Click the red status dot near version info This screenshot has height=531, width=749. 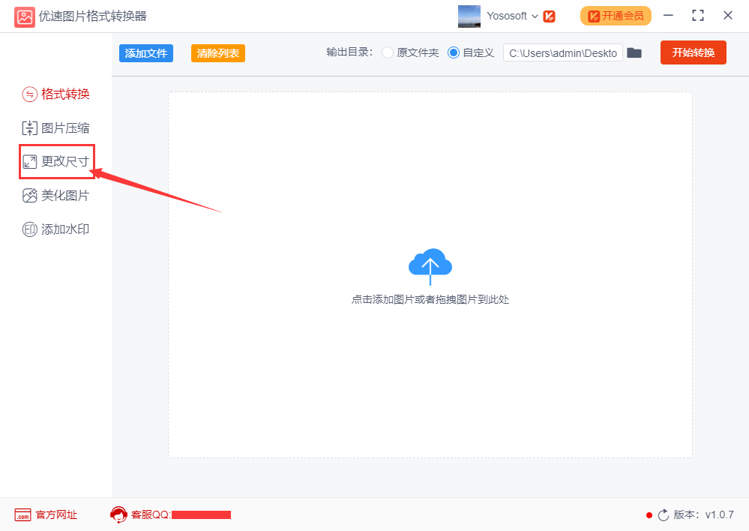(649, 515)
